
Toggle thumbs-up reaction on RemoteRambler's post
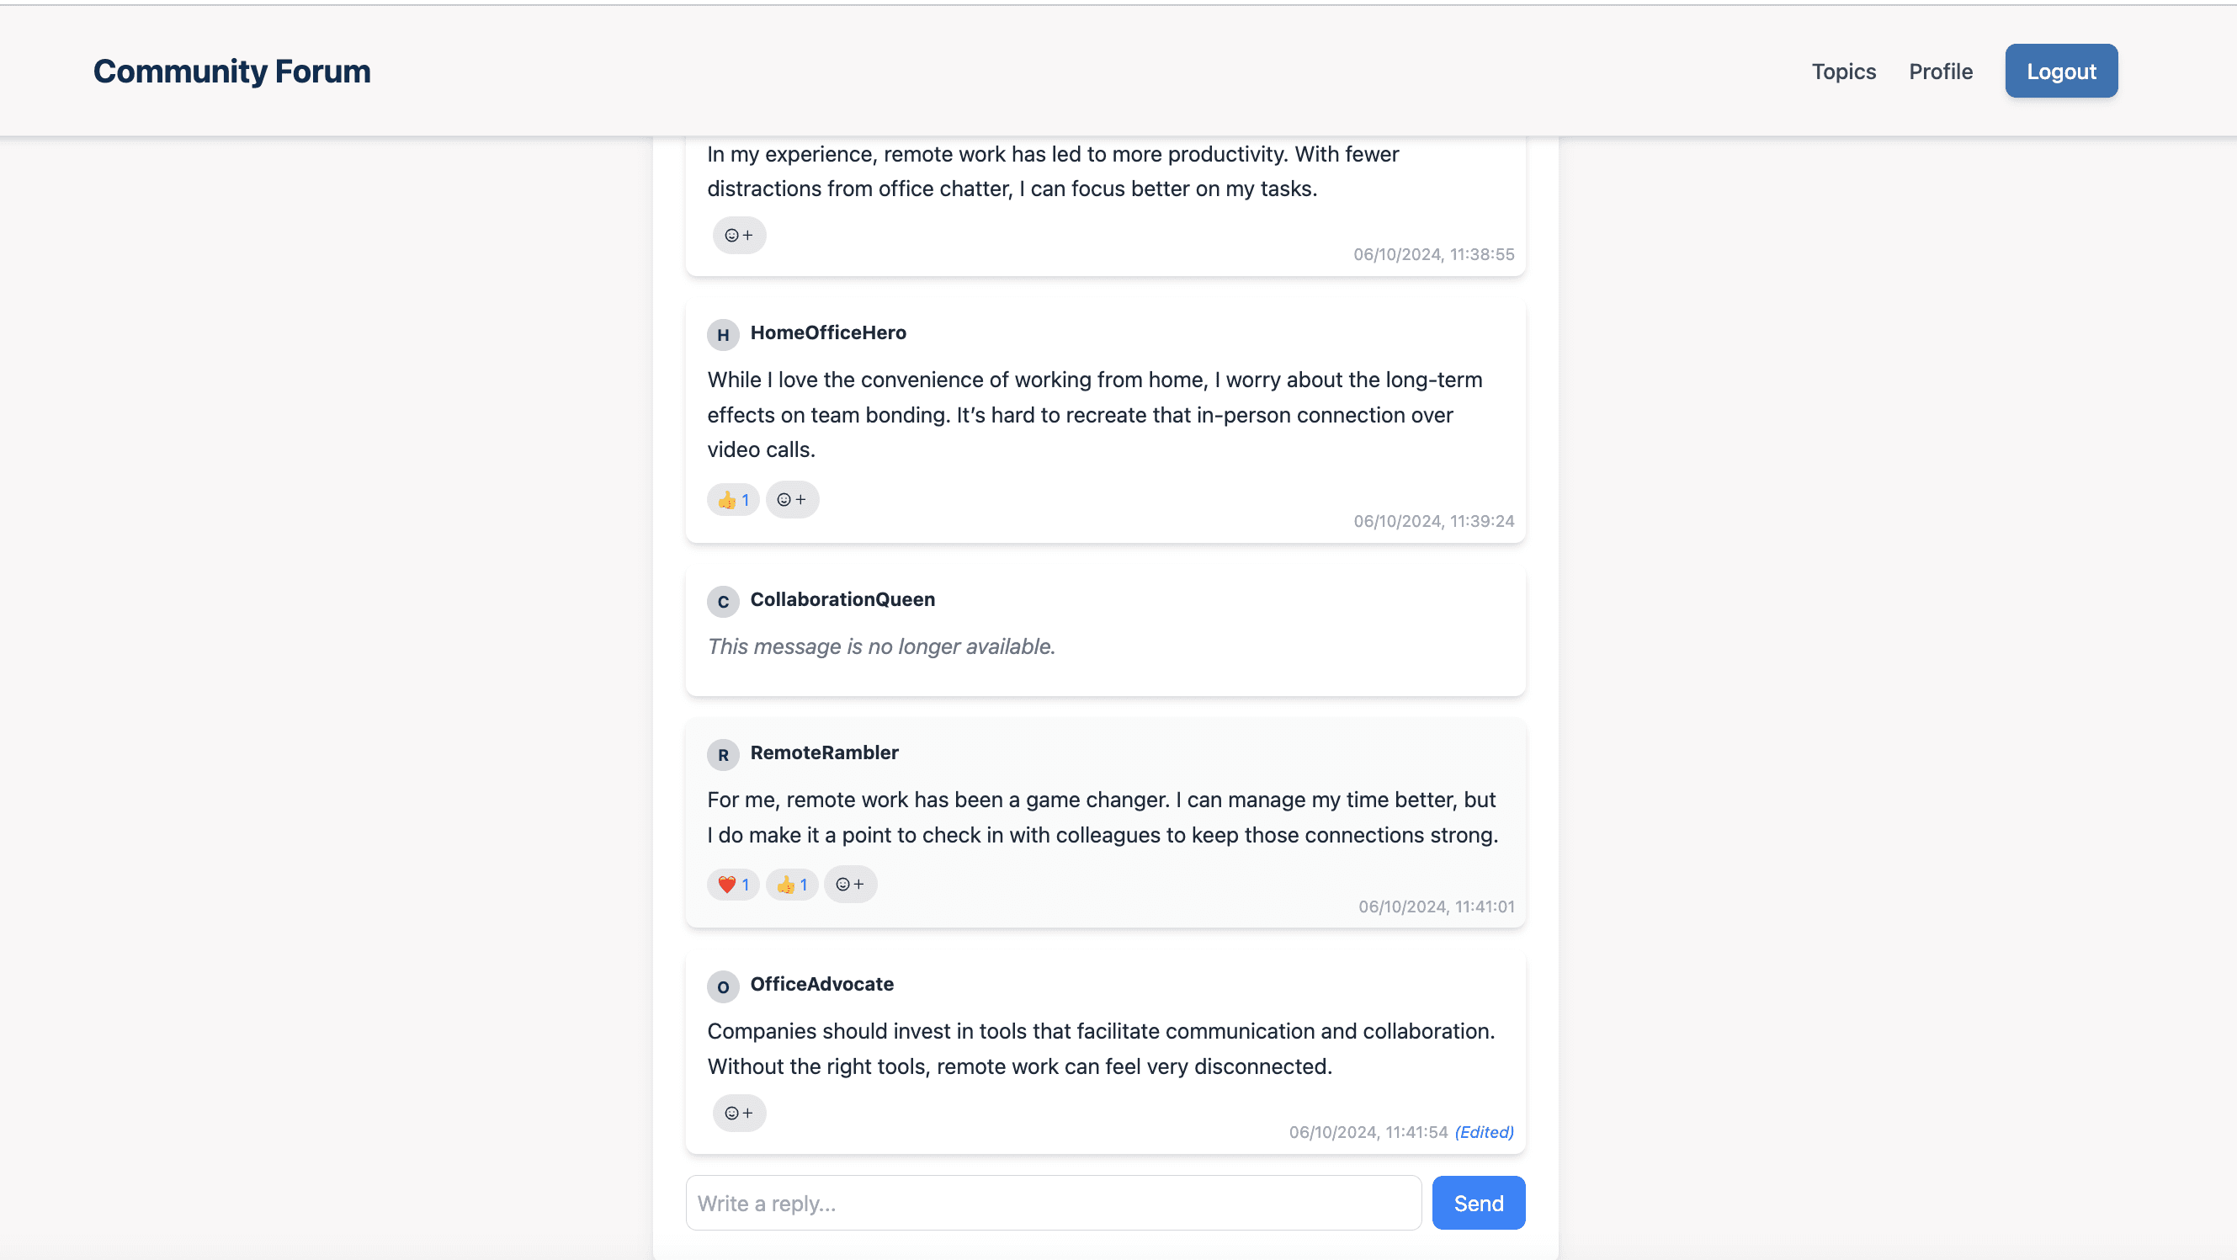point(791,884)
